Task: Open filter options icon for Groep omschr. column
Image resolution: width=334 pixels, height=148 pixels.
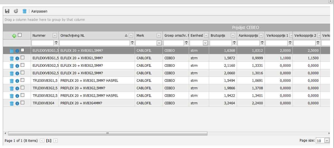Action: [187, 43]
